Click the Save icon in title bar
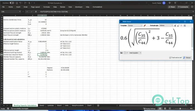 coord(17,3)
